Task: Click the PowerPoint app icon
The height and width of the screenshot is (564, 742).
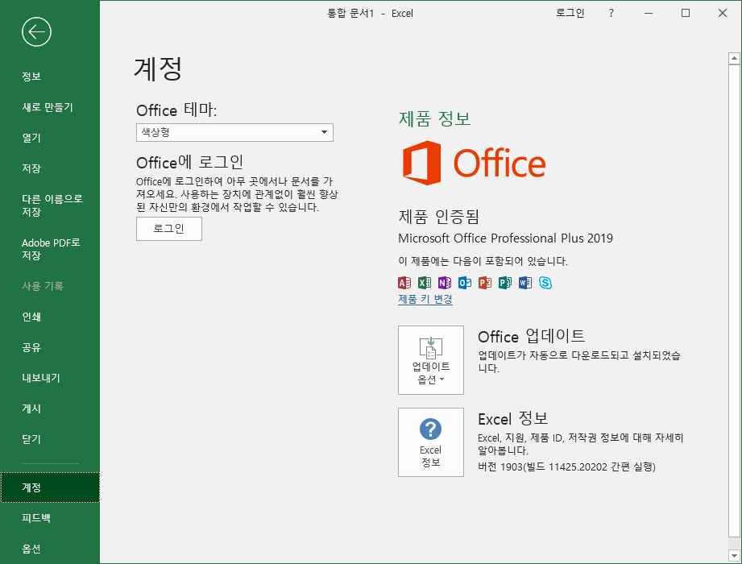Action: (484, 283)
